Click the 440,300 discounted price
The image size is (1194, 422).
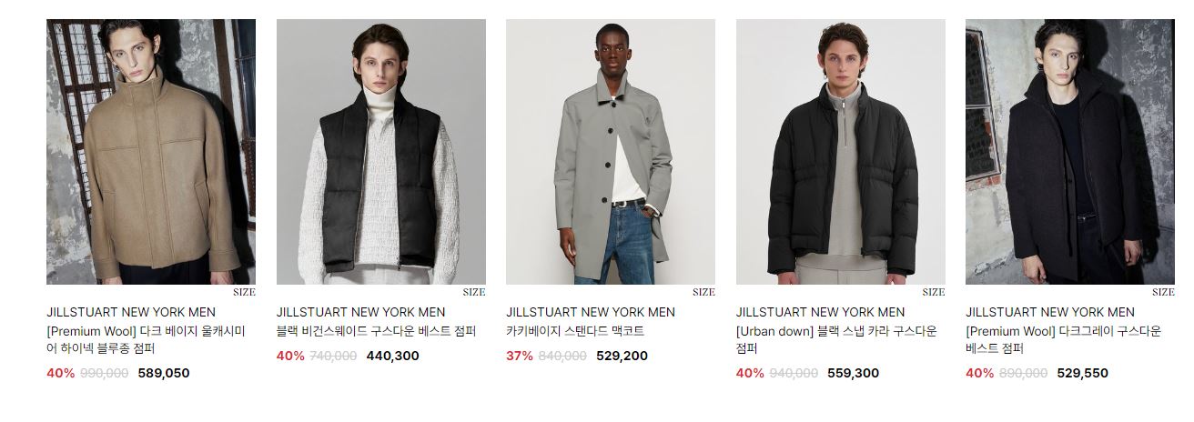[x=393, y=356]
